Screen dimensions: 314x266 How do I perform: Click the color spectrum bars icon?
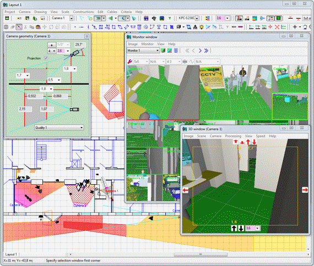pos(255,18)
